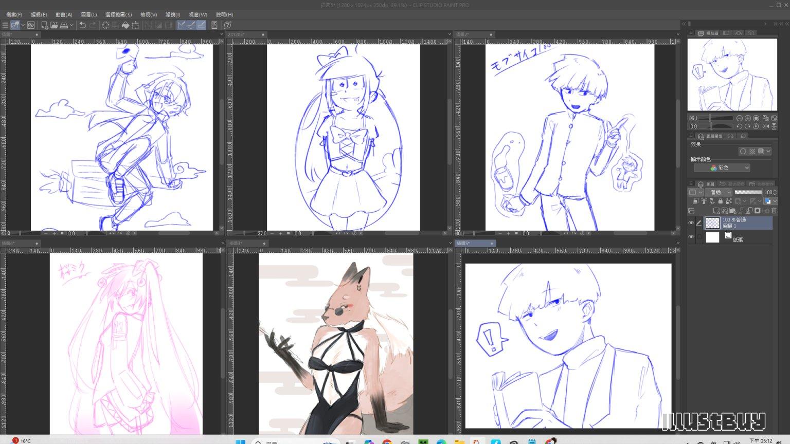Toggle the Lock Layer padlock icon
This screenshot has width=790, height=444.
point(720,201)
